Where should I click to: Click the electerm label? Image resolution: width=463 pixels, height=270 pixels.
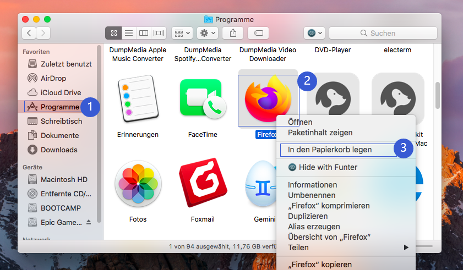(x=397, y=50)
